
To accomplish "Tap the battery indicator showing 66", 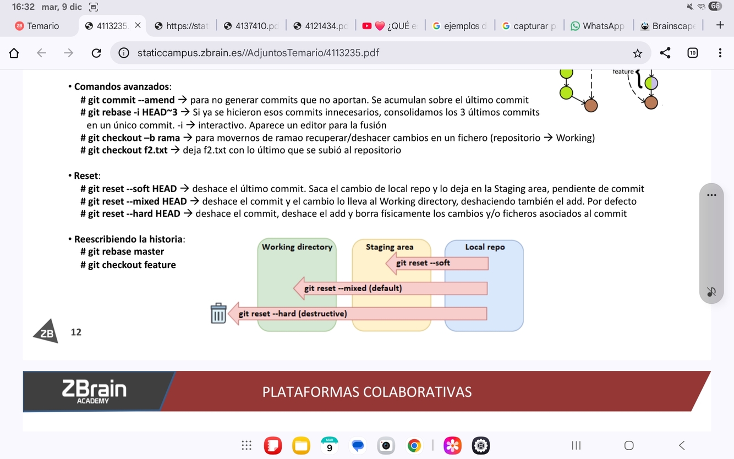I will coord(715,7).
